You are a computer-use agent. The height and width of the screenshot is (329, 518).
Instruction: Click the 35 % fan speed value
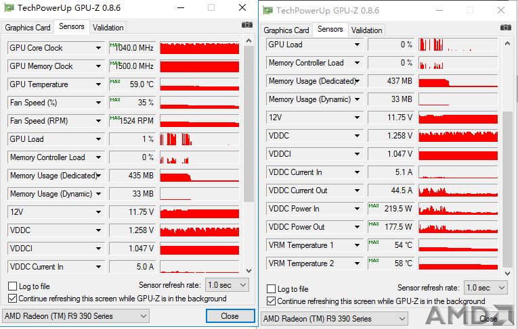132,103
